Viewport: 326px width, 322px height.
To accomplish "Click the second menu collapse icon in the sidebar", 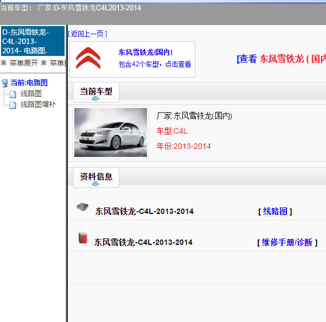I will coord(43,62).
